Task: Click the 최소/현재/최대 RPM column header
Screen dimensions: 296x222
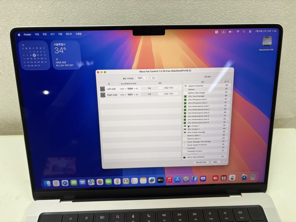Action: click(128, 84)
